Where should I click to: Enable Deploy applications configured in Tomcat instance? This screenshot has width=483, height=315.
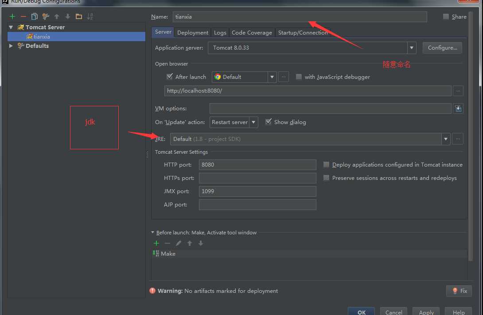[326, 164]
